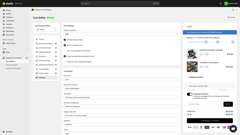Open the Drawer position dropdown
This screenshot has height=135, width=240.
[x=121, y=34]
